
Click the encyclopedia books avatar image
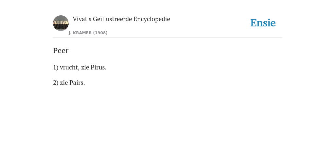61,23
